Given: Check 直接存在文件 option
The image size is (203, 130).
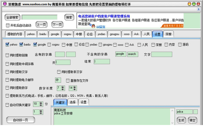Looking at the screenshot, I should pyautogui.click(x=68, y=81).
